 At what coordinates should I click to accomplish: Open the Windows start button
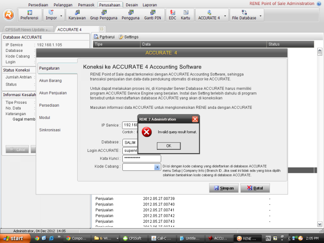point(15,238)
